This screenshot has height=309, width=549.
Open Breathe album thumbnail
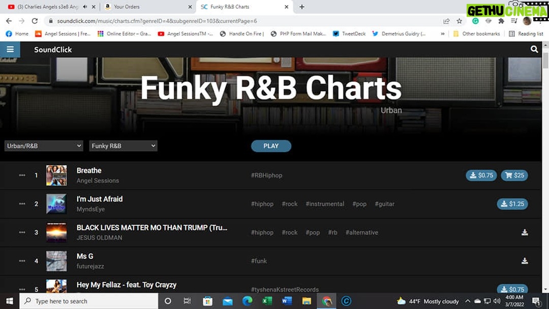pos(56,175)
